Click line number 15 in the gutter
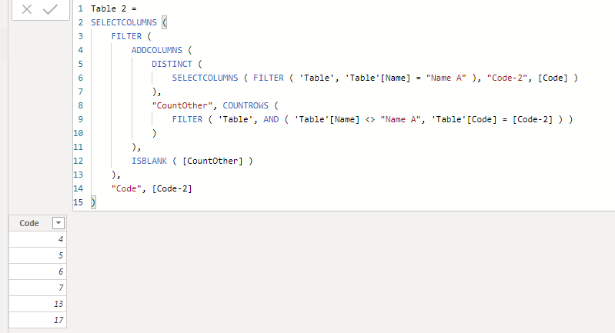Viewport: 615px width, 333px height. pyautogui.click(x=78, y=202)
